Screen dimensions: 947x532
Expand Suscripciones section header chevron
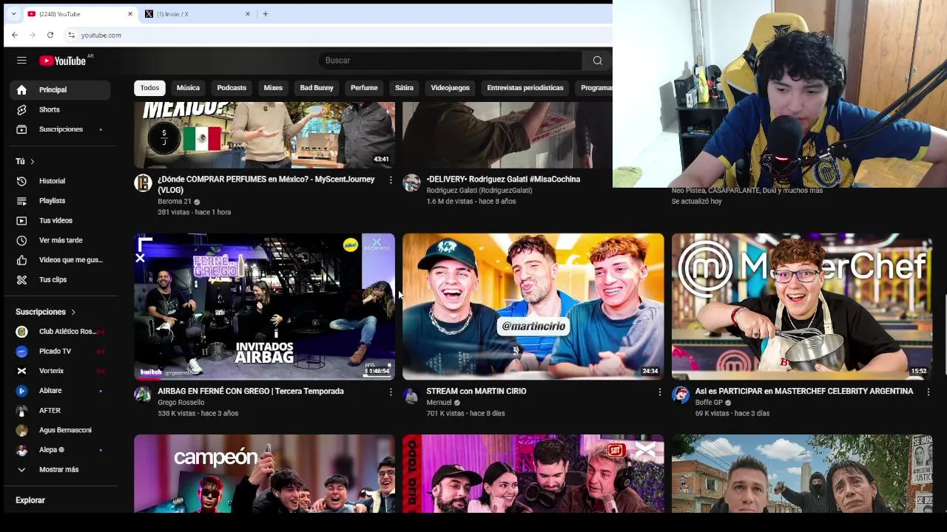click(73, 312)
